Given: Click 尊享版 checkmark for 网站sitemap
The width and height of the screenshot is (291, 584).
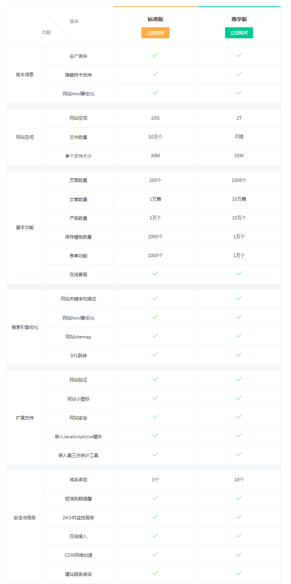Looking at the screenshot, I should point(239,336).
